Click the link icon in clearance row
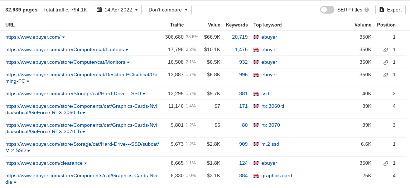The width and height of the screenshot is (410, 188). 386,163
